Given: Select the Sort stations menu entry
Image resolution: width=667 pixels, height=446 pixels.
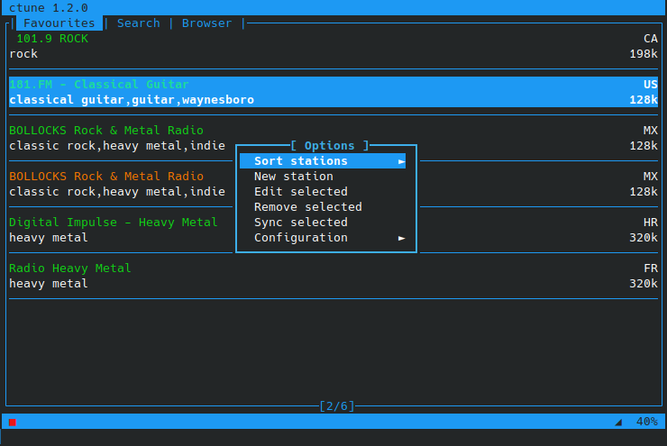Looking at the screenshot, I should click(x=323, y=161).
